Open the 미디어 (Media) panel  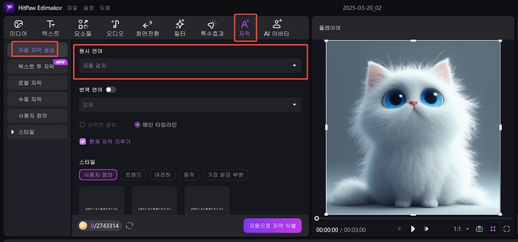point(18,29)
